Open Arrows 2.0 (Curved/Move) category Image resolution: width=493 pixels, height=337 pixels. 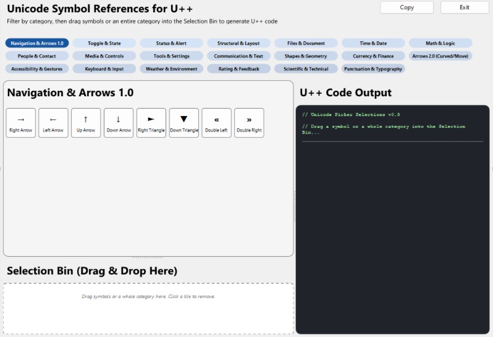tap(440, 56)
